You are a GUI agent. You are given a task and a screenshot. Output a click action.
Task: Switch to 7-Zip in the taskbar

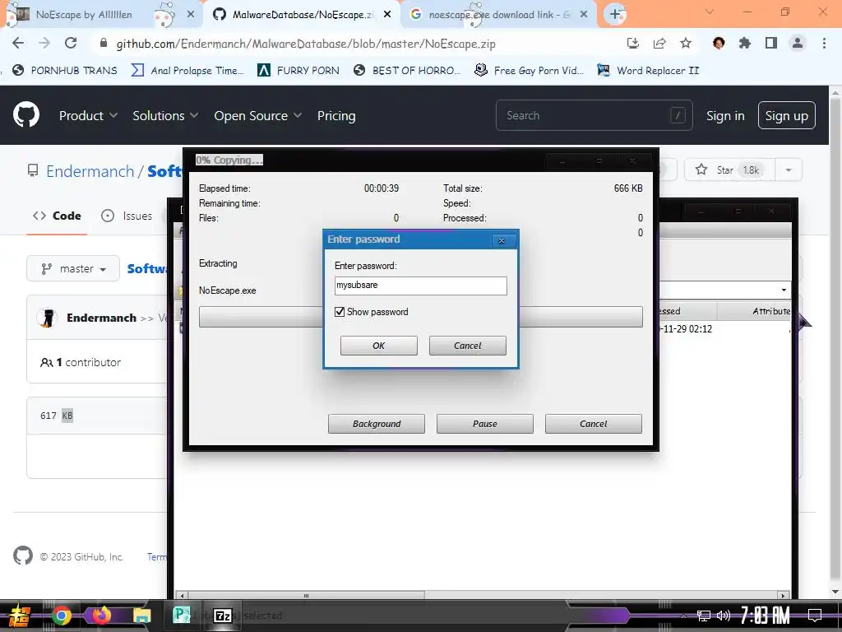pos(223,616)
